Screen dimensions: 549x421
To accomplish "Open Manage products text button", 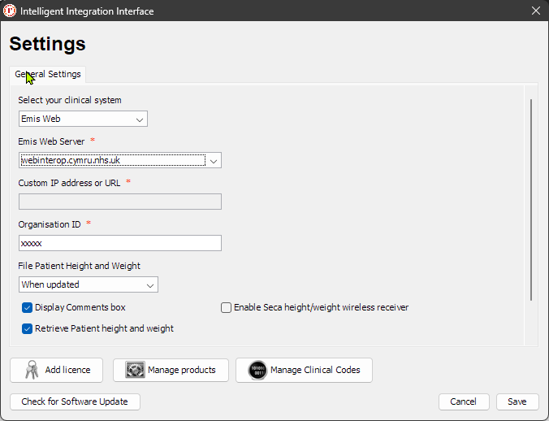I will click(182, 370).
